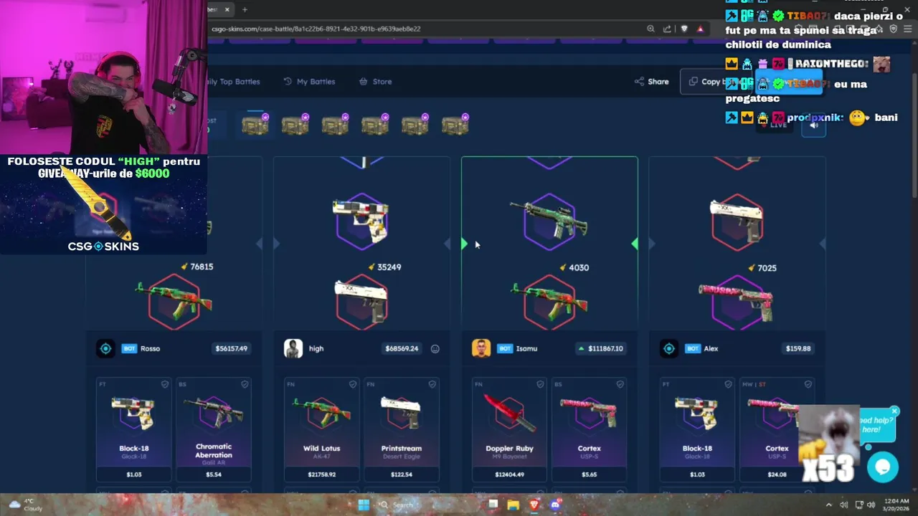Select Rosso's Block-18 Glock-18 card
Viewport: 918px width, 516px height.
(133, 429)
